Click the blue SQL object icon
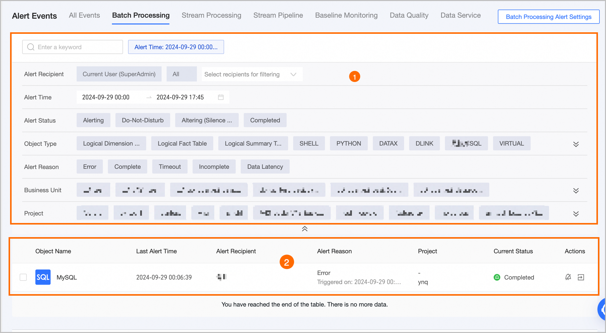Viewport: 606px width, 333px height. 43,277
